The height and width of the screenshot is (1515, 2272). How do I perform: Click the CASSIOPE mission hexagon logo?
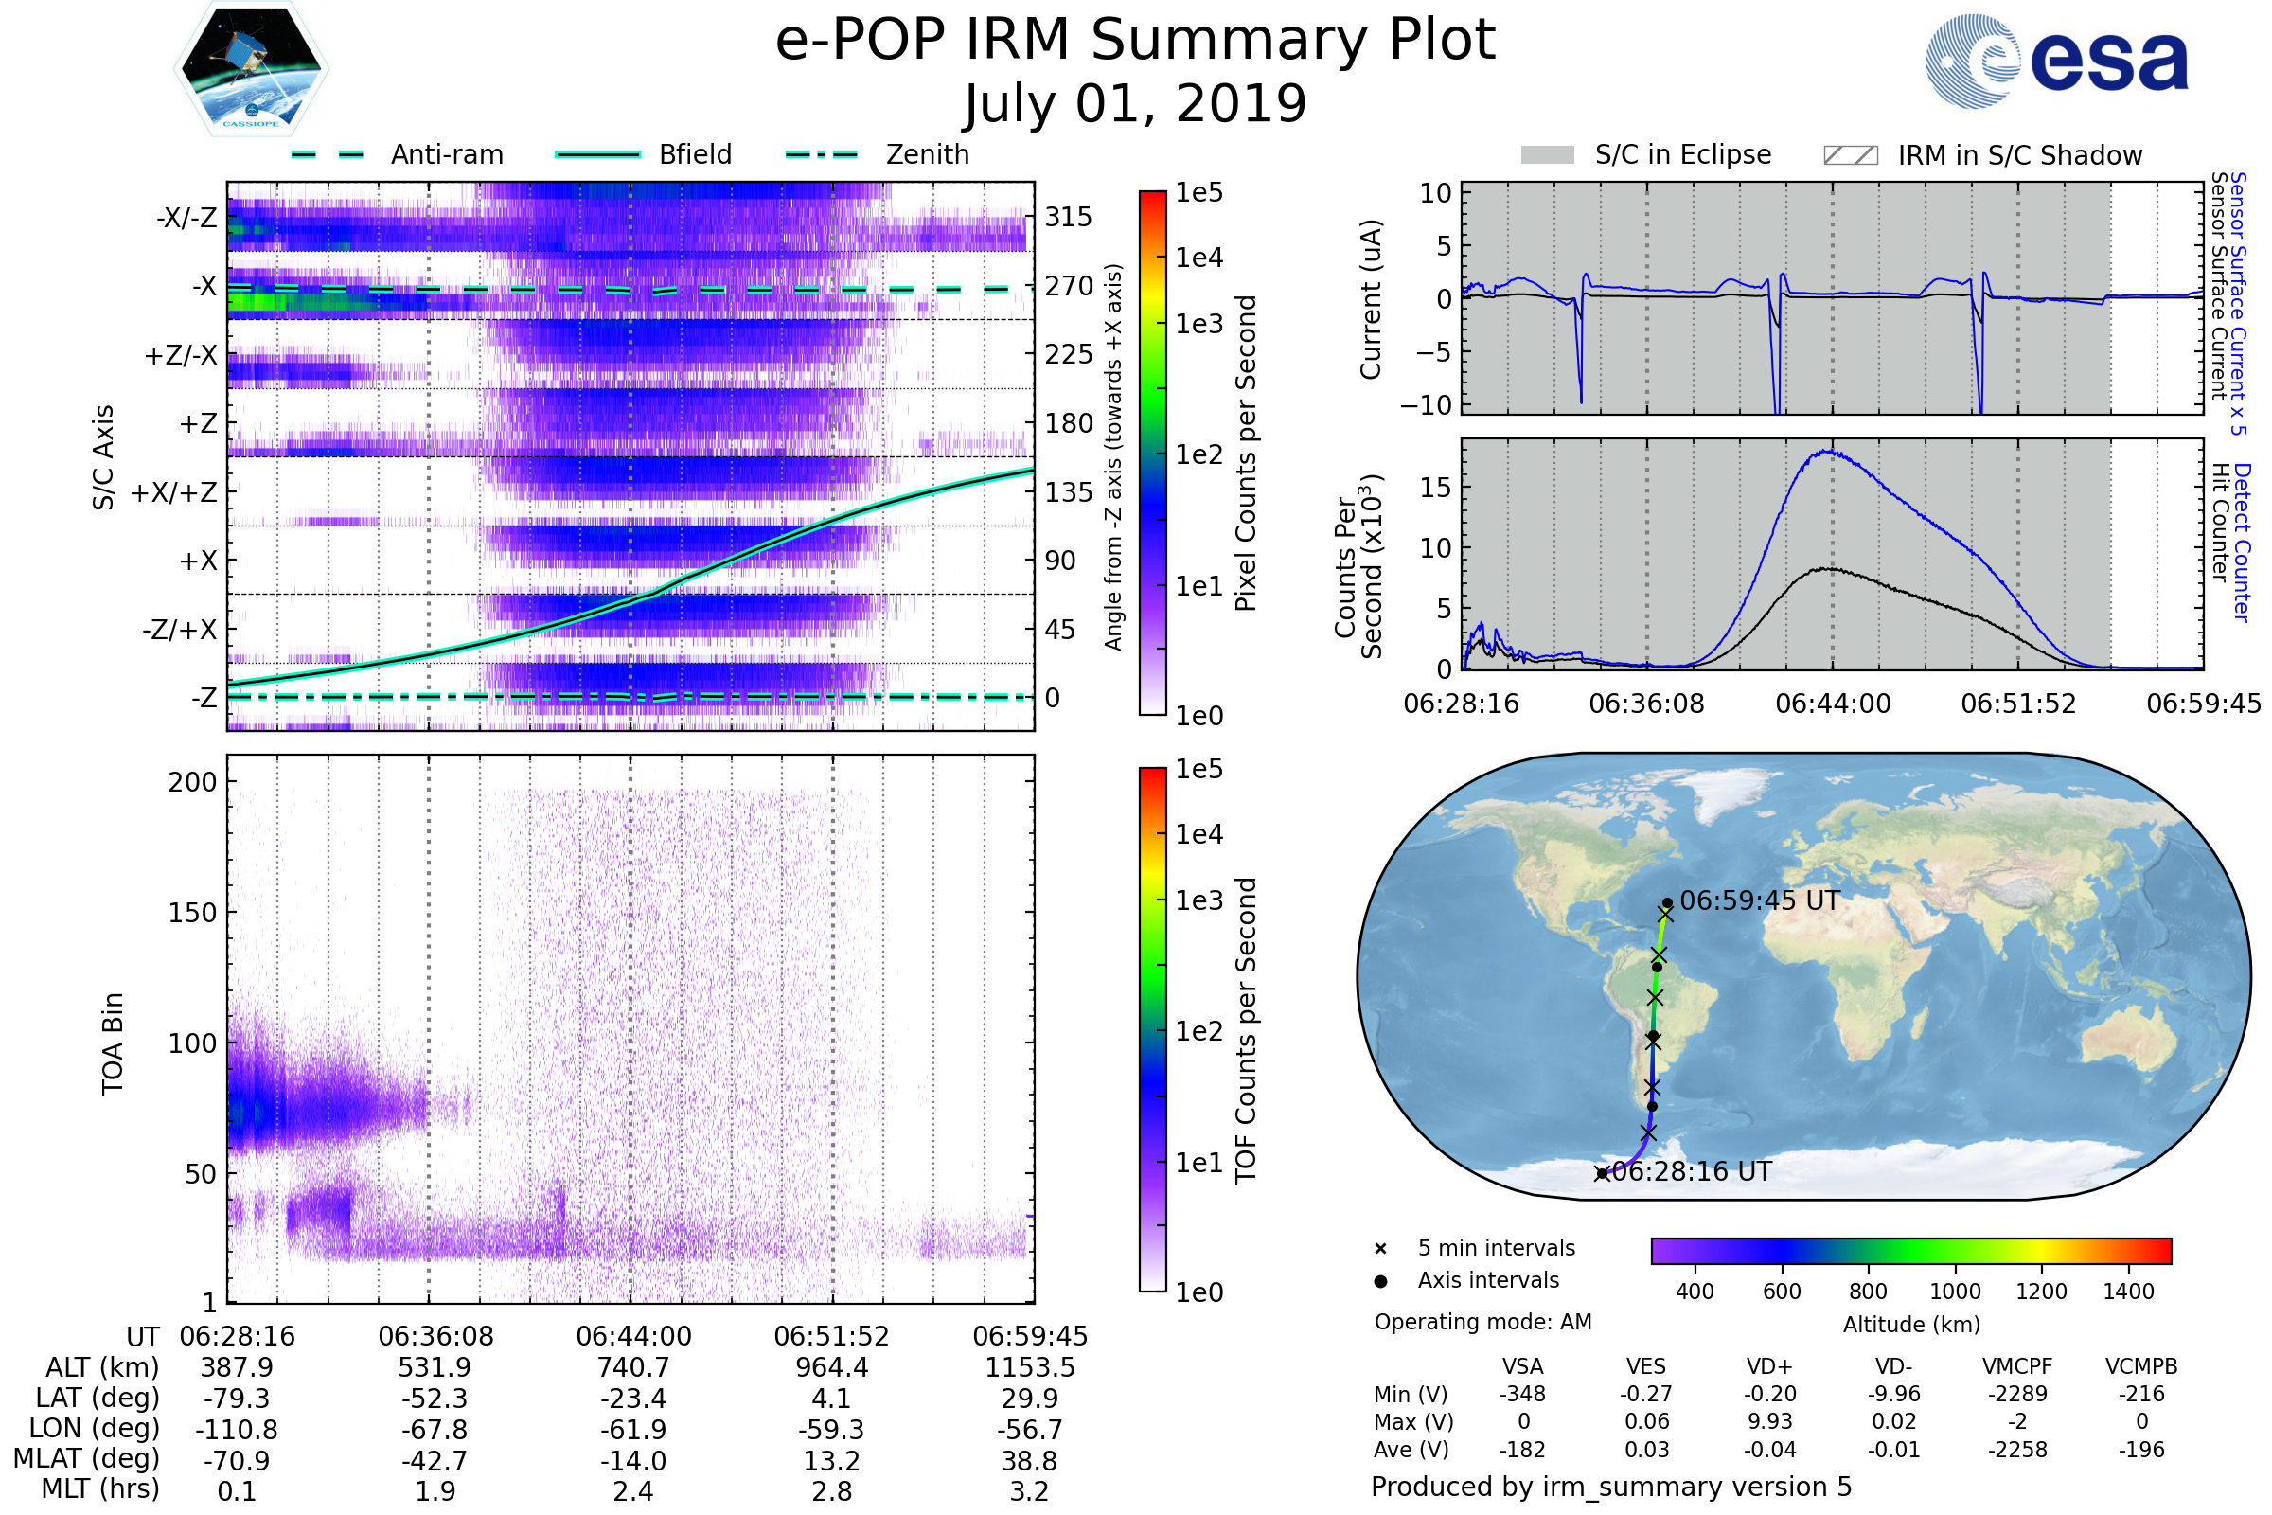(x=251, y=69)
